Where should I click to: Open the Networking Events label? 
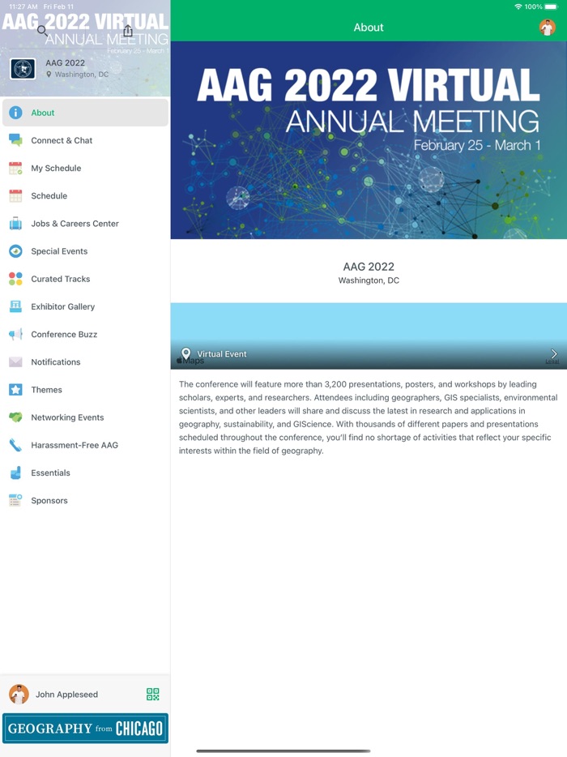click(x=67, y=417)
